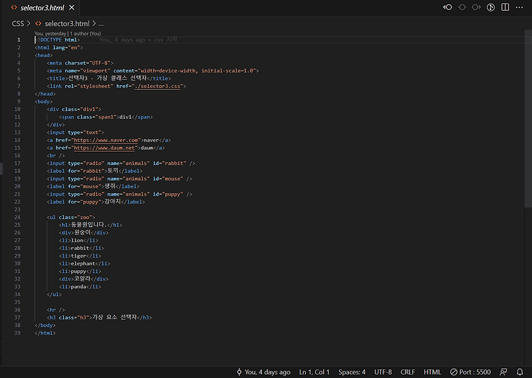
Task: Toggle the Live Server on Port 5500
Action: (469, 372)
